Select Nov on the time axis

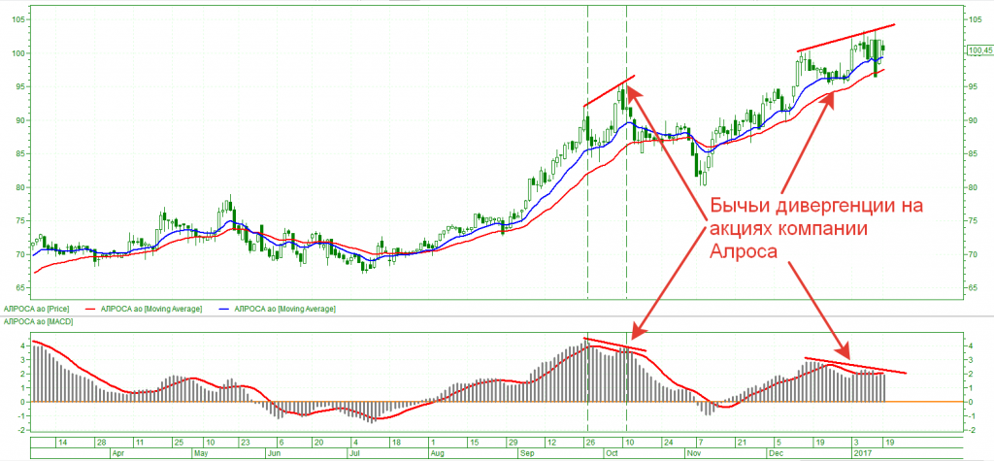(694, 452)
